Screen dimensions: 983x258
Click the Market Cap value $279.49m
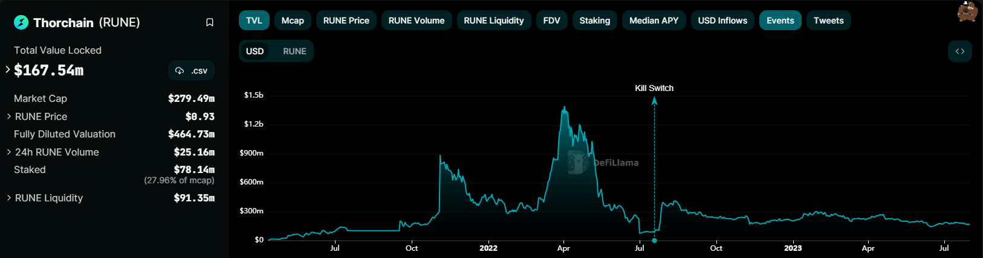pyautogui.click(x=191, y=98)
